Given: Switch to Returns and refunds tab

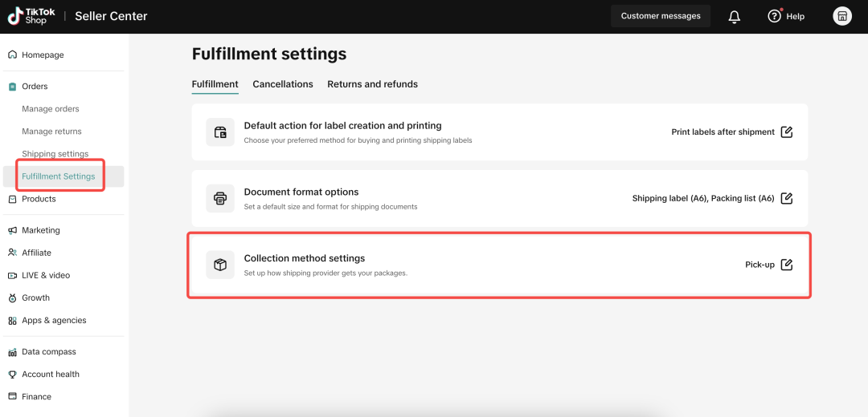Looking at the screenshot, I should pyautogui.click(x=372, y=84).
